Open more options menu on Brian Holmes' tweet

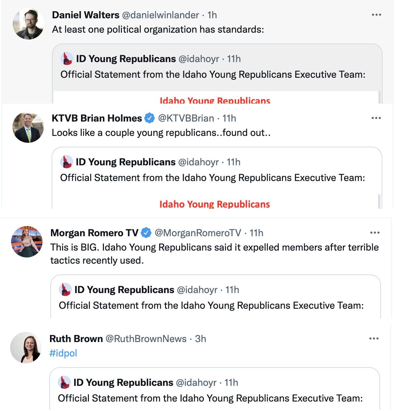click(x=376, y=118)
